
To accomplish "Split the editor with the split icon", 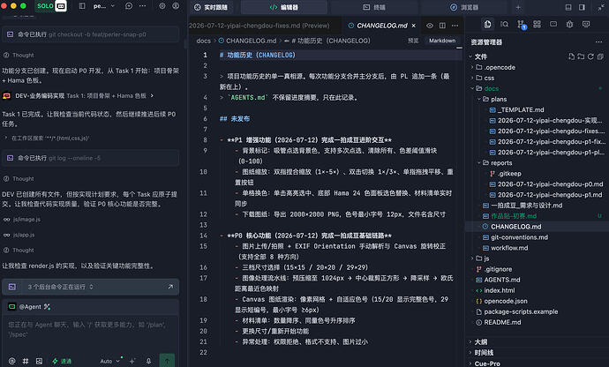I will pyautogui.click(x=442, y=26).
